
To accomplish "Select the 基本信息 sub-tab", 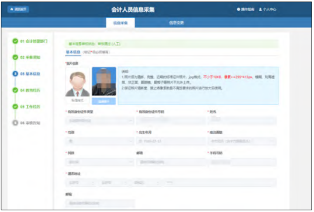I will pos(72,52).
